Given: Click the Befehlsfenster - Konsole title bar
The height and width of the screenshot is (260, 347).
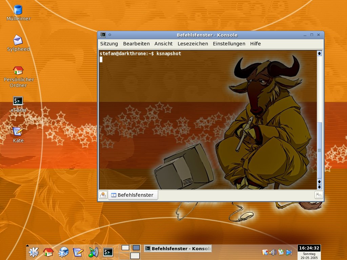Looking at the screenshot, I should pos(207,35).
